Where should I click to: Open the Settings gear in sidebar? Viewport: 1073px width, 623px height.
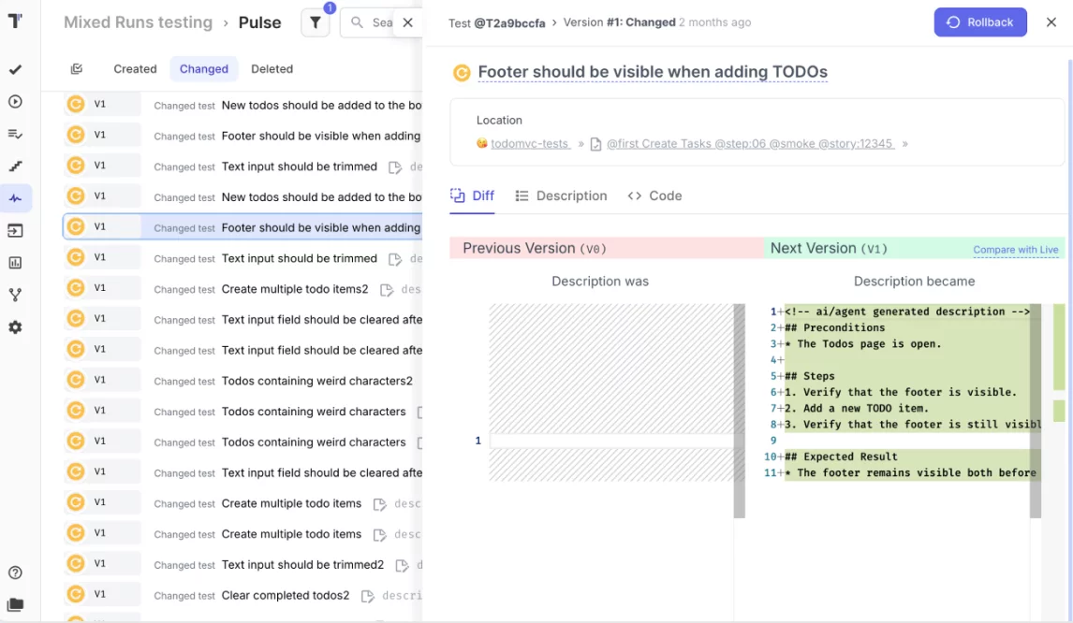coord(15,327)
